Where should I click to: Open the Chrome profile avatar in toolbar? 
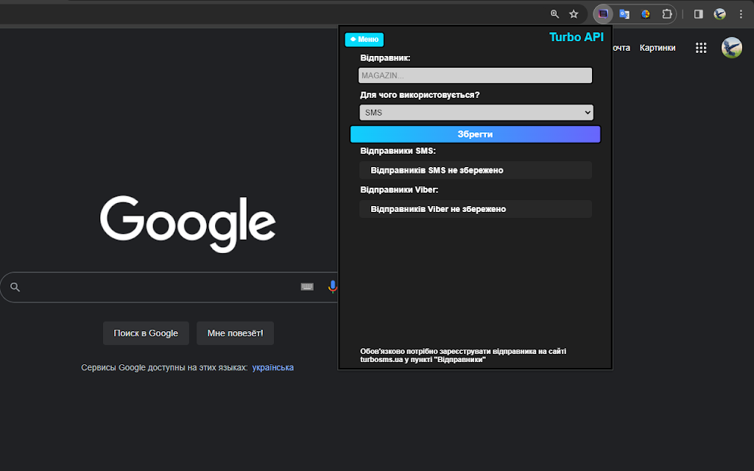pyautogui.click(x=719, y=14)
